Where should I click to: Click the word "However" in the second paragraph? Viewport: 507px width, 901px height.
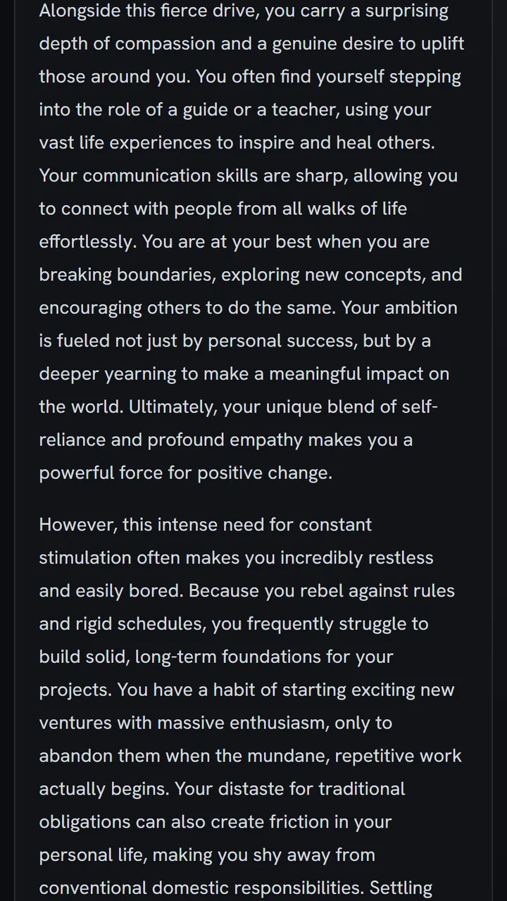tap(78, 525)
